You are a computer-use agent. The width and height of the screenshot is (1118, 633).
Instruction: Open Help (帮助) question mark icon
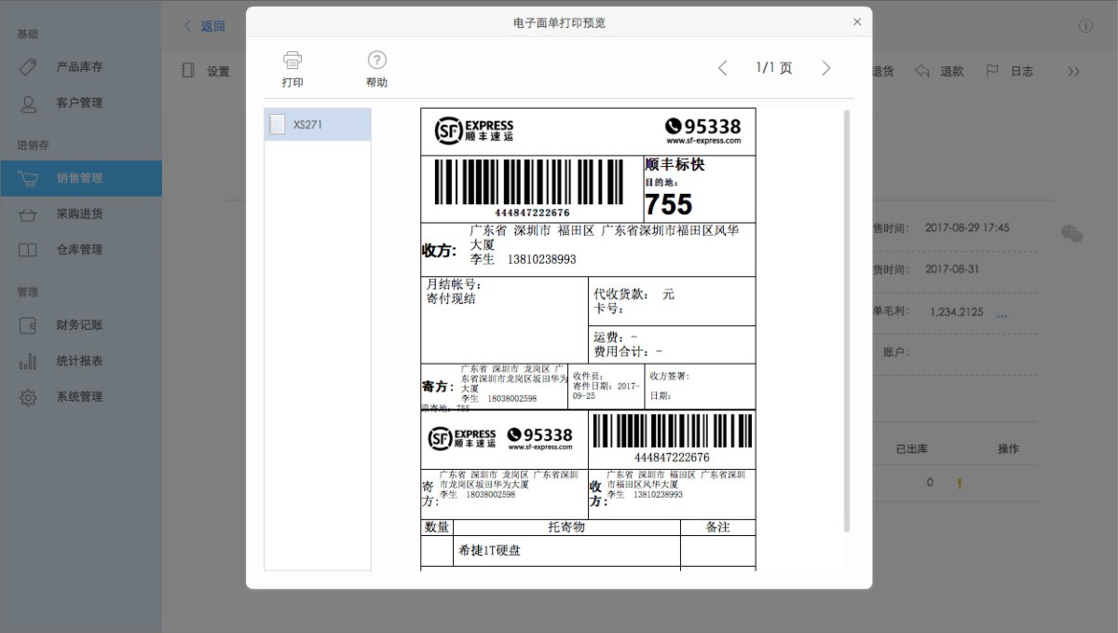(x=376, y=61)
